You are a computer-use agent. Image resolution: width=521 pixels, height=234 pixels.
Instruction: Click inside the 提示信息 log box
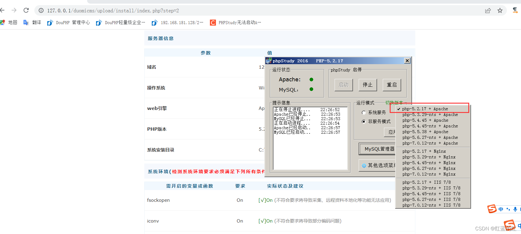310,138
